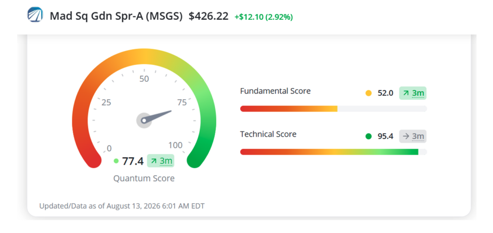Click the Quantum Score label under gauge
This screenshot has width=493, height=233.
[x=143, y=178]
